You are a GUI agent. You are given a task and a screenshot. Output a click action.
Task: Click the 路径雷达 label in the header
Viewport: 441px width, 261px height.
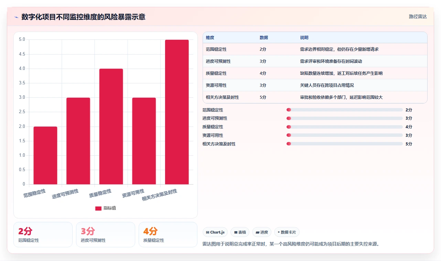click(x=418, y=16)
